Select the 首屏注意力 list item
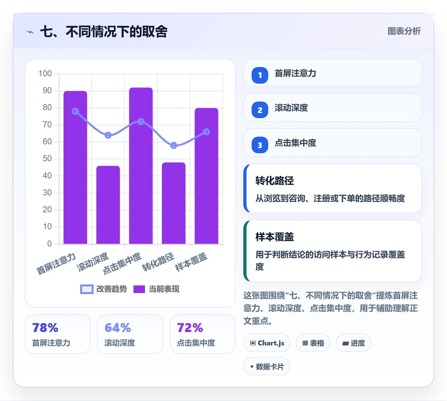Viewport: 447px width, 401px height. [x=333, y=73]
